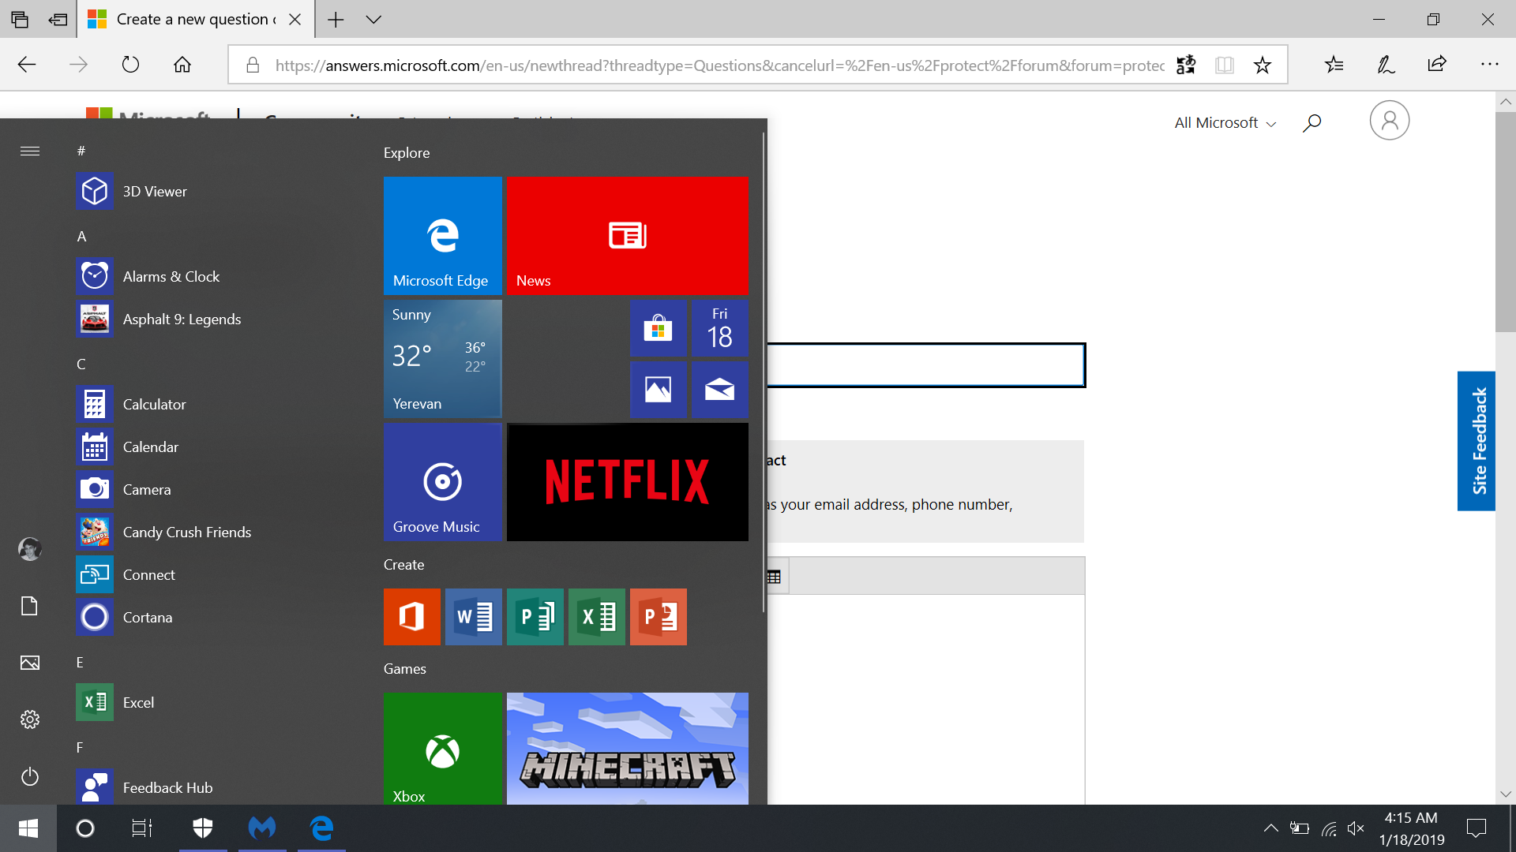Open user account picture in Start
1516x852 pixels.
pos(30,549)
